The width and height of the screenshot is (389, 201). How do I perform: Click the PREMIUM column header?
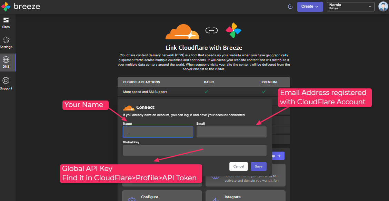pyautogui.click(x=269, y=82)
